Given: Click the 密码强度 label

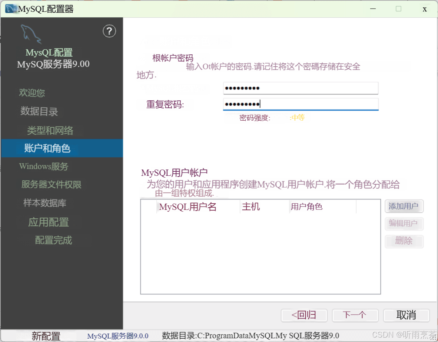Looking at the screenshot, I should [255, 118].
